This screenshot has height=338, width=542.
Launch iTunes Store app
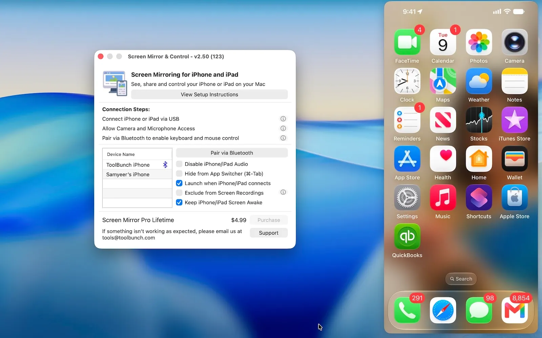click(x=515, y=120)
